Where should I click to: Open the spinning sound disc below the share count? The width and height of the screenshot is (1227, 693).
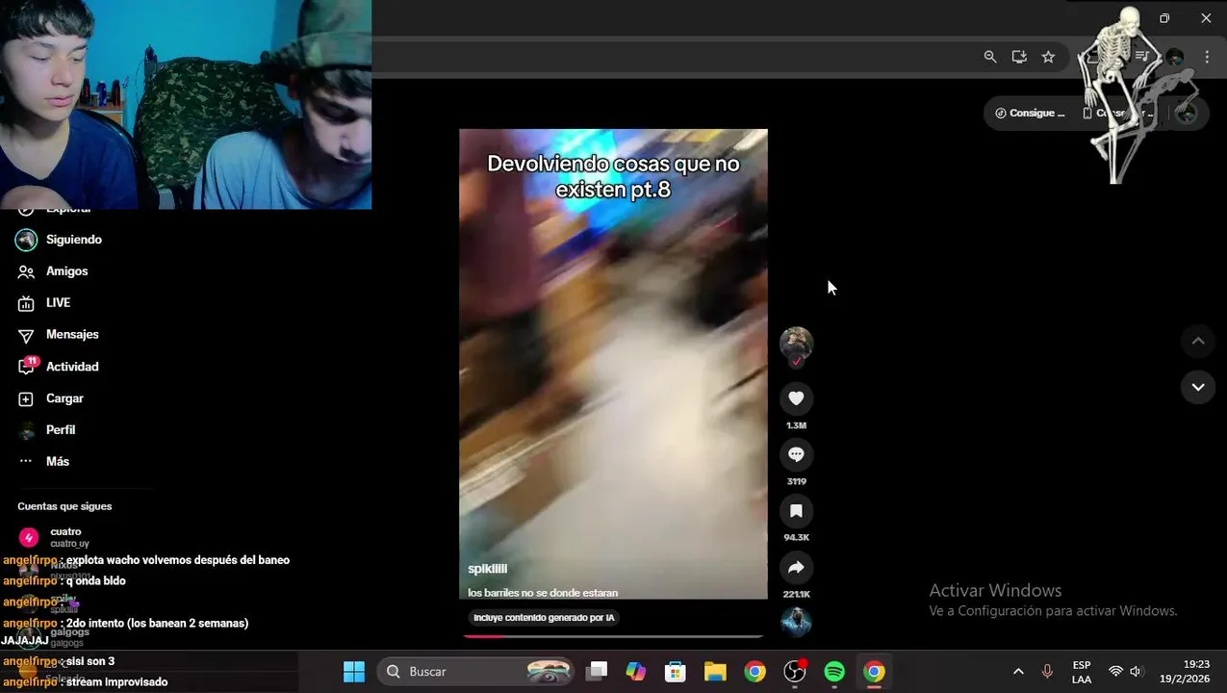pyautogui.click(x=796, y=622)
